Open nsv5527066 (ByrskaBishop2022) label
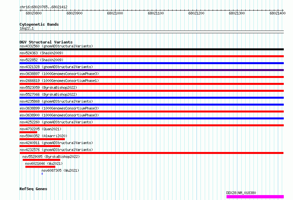Screen dimensions: 293x200 [x=48, y=94]
